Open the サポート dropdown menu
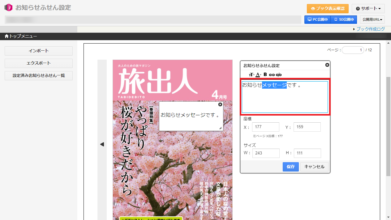 (x=368, y=9)
